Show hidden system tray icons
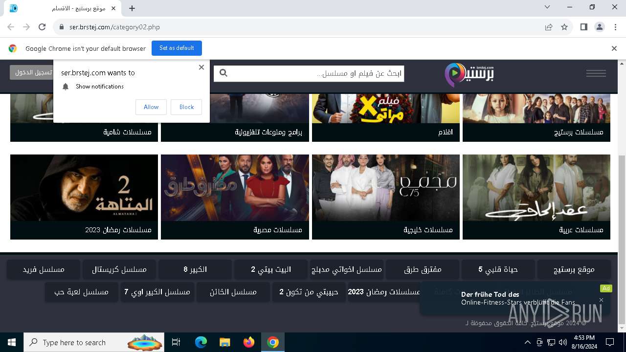The image size is (626, 352). click(527, 342)
